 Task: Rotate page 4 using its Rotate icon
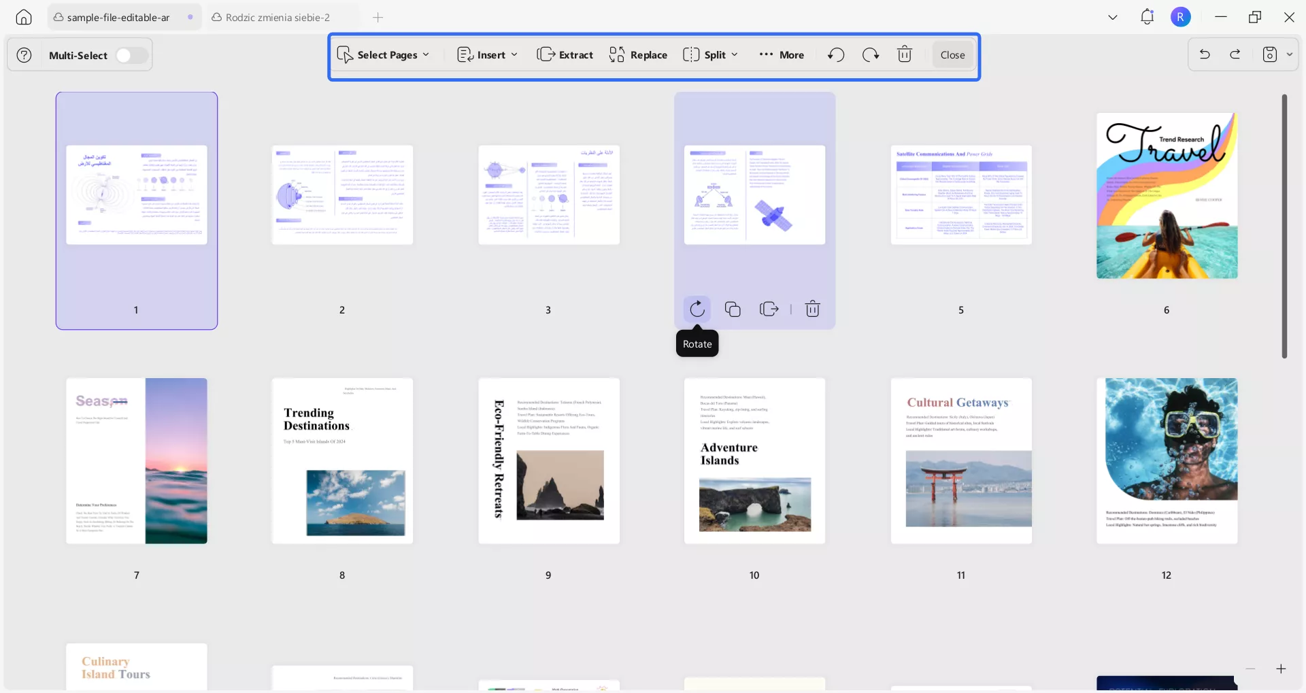pyautogui.click(x=697, y=309)
